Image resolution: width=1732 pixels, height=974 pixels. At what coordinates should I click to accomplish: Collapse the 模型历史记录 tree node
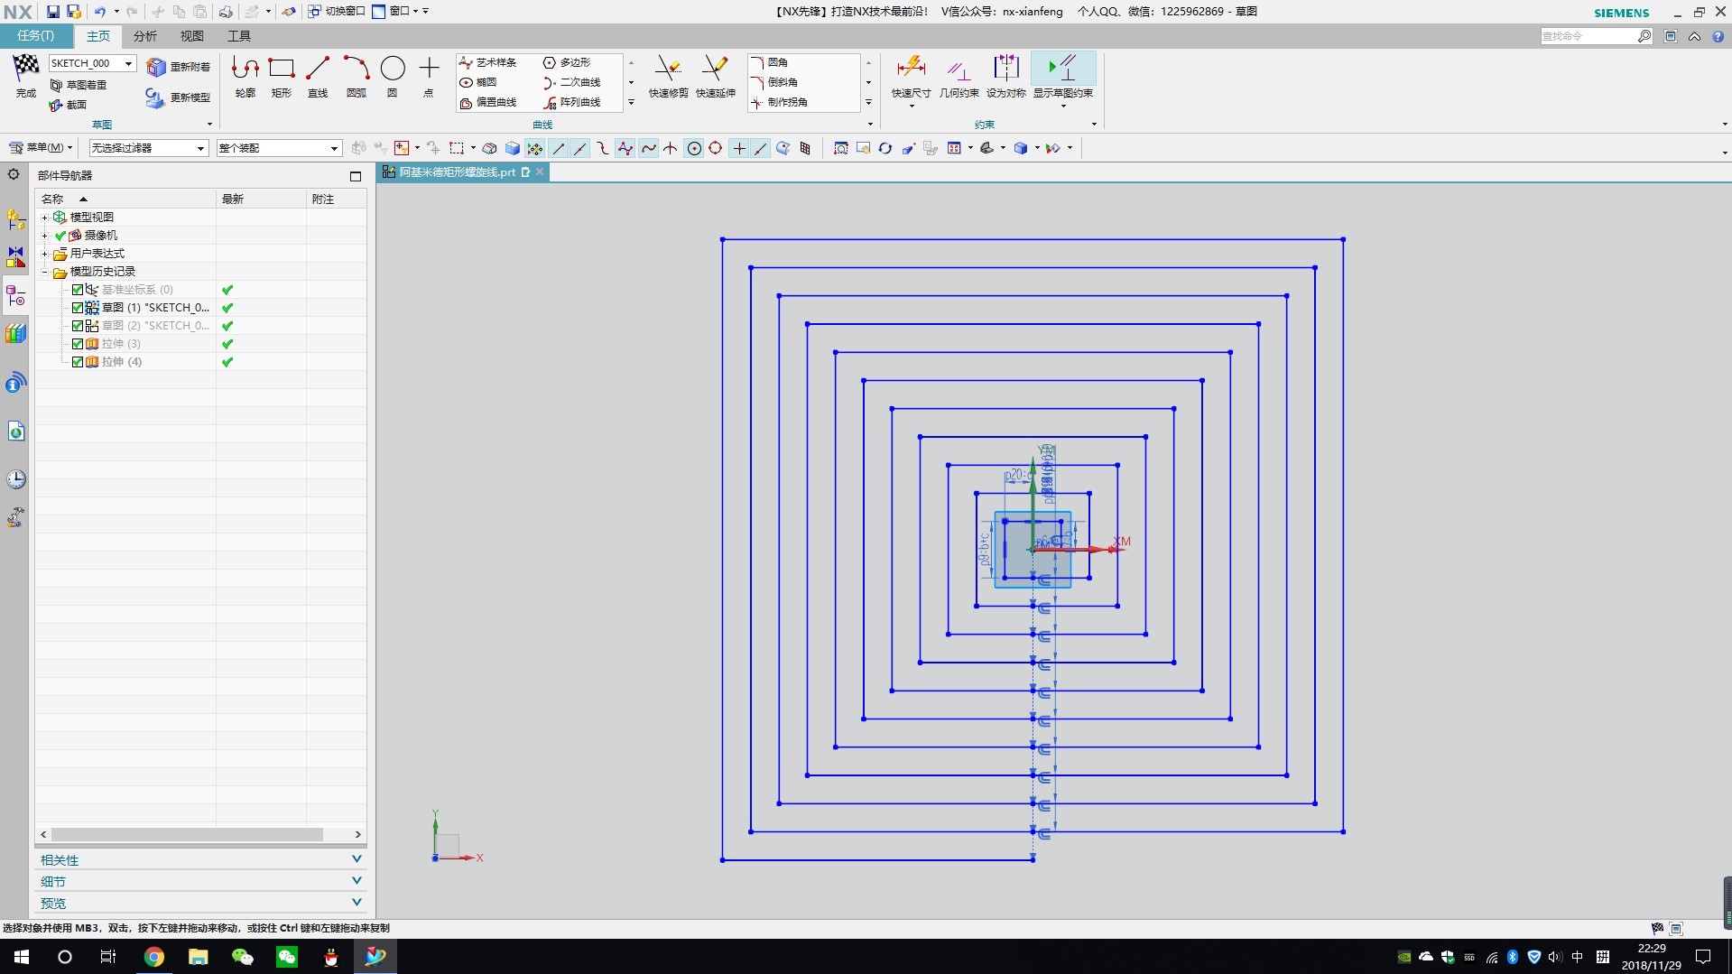pos(44,272)
